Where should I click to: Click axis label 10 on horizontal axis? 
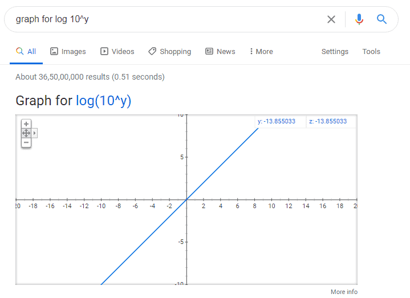[x=271, y=206]
